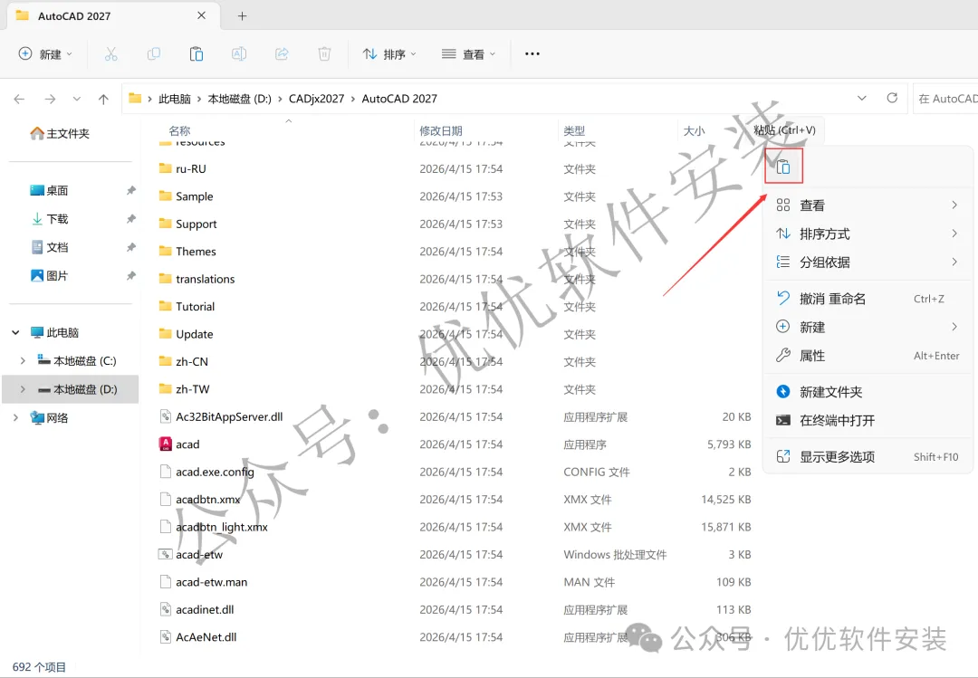Select 在终端中打开 in context menu
Screen dimensions: 978x678
click(868, 420)
